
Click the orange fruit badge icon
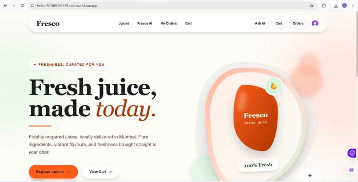click(x=274, y=86)
